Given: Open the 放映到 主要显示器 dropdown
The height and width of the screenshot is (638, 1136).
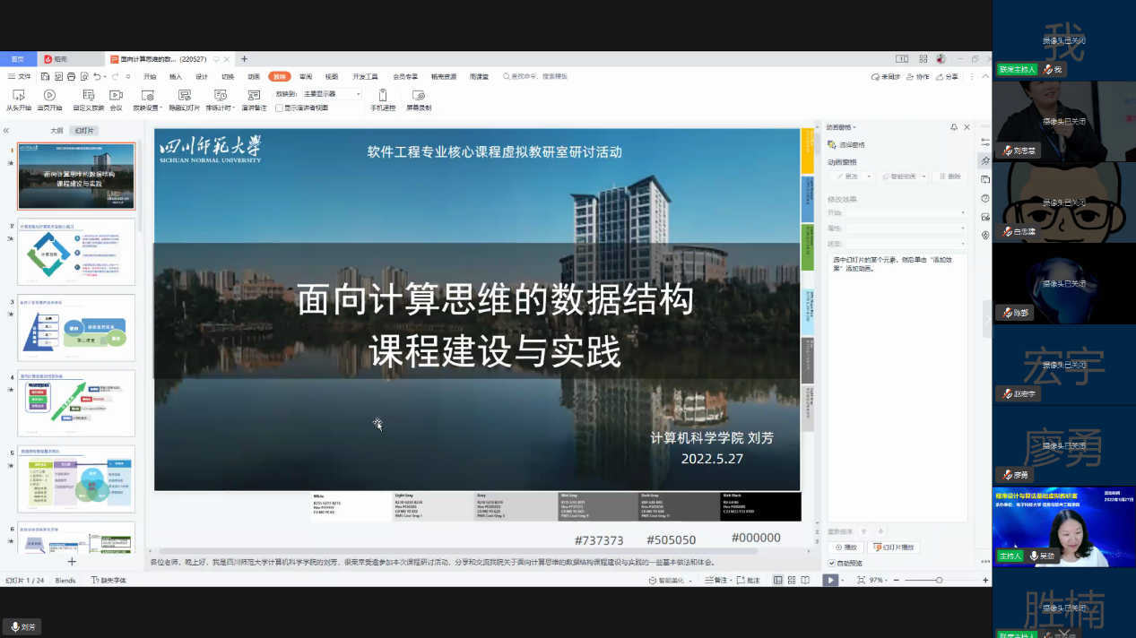Looking at the screenshot, I should point(332,94).
